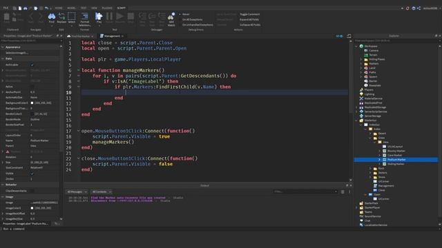This screenshot has width=442, height=248.
Task: Toggle the Visible property checkbox
Action: pyautogui.click(x=32, y=174)
